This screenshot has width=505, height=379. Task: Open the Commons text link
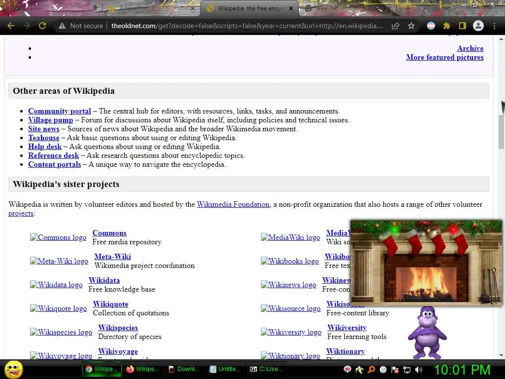[x=109, y=233]
